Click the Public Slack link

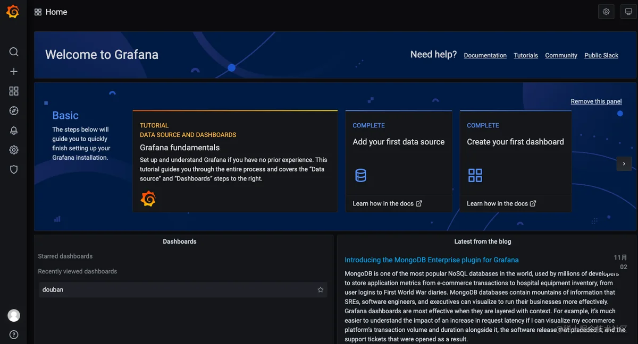pyautogui.click(x=601, y=55)
